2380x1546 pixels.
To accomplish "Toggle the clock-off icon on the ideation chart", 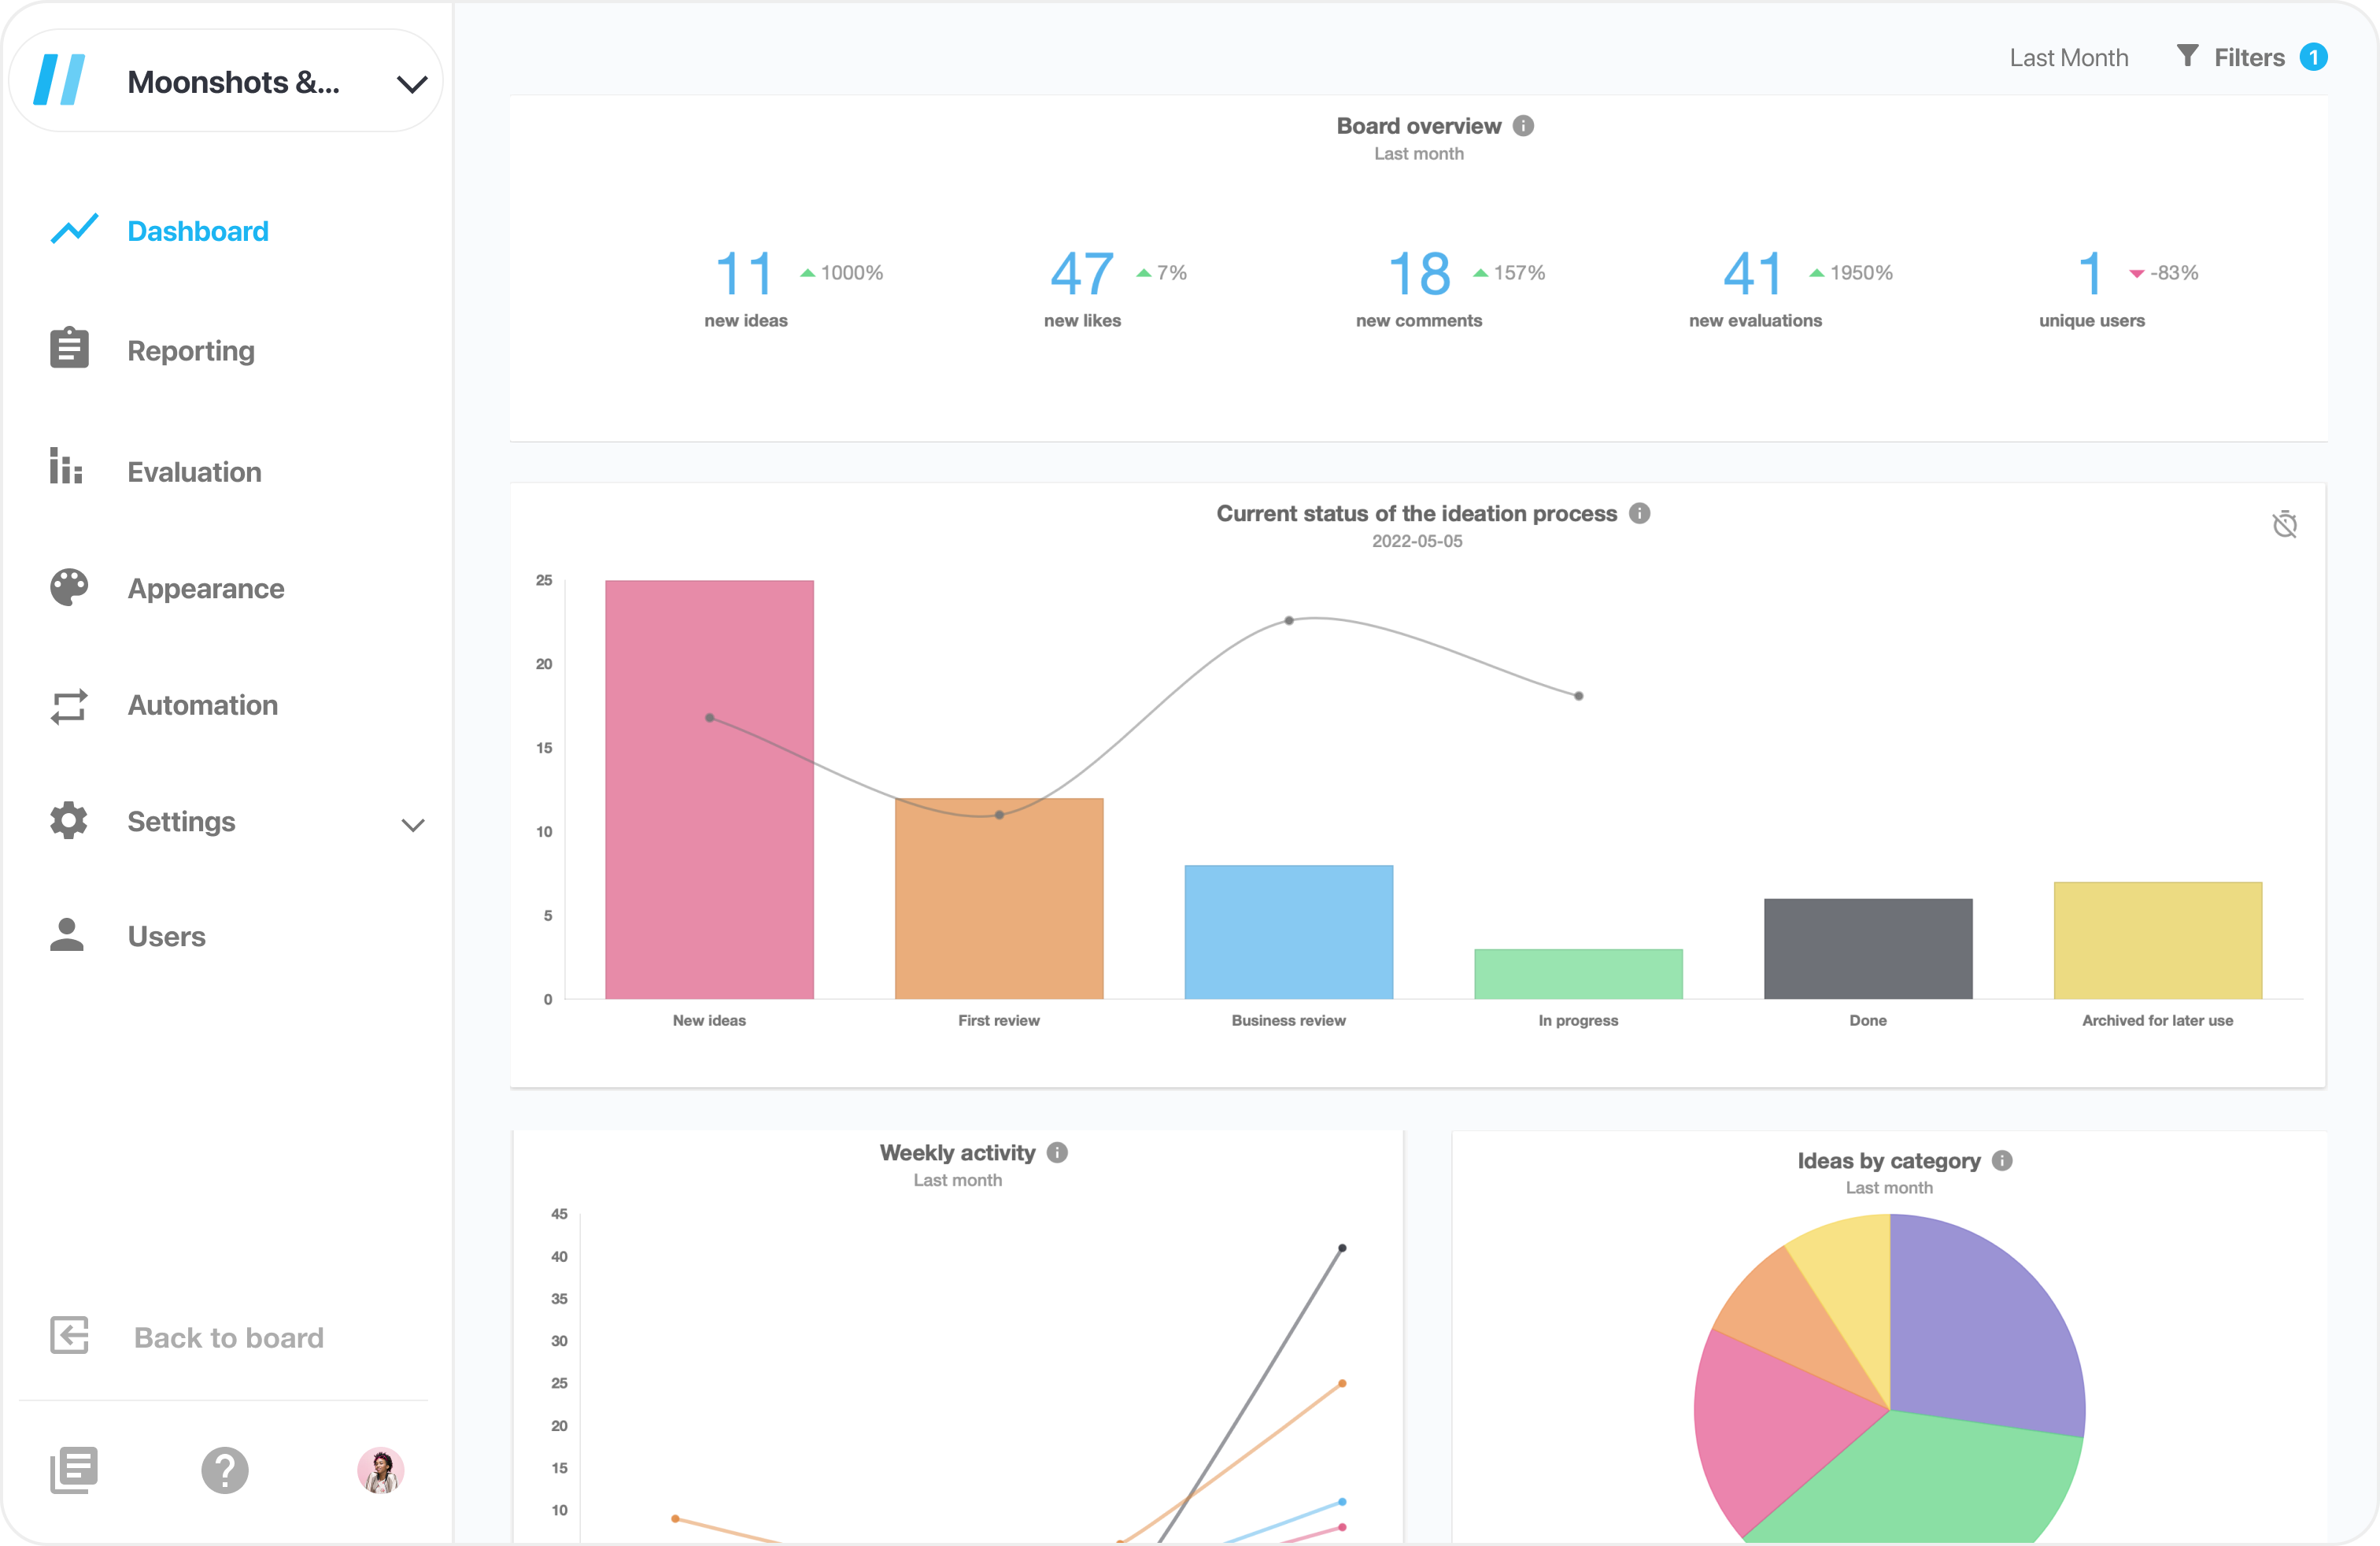I will (2286, 524).
